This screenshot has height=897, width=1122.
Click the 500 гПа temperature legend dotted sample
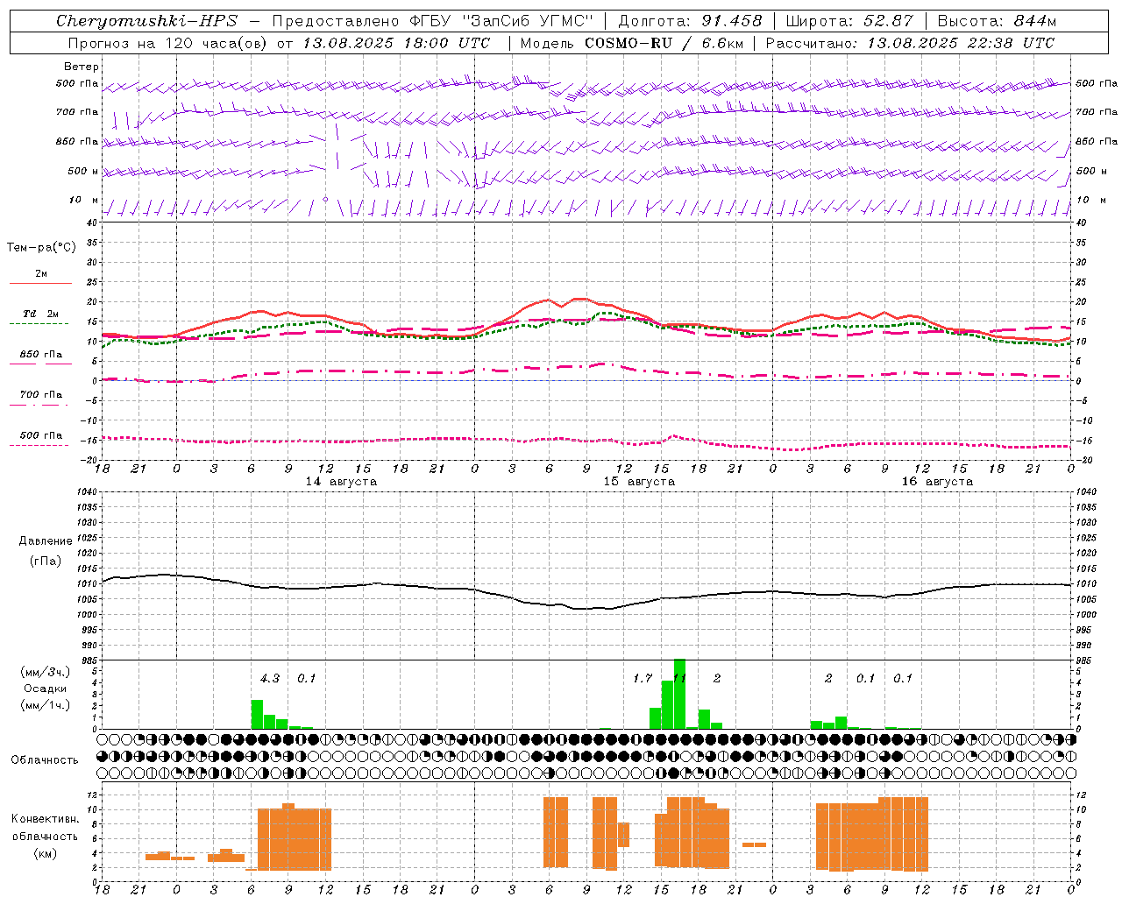pos(39,445)
